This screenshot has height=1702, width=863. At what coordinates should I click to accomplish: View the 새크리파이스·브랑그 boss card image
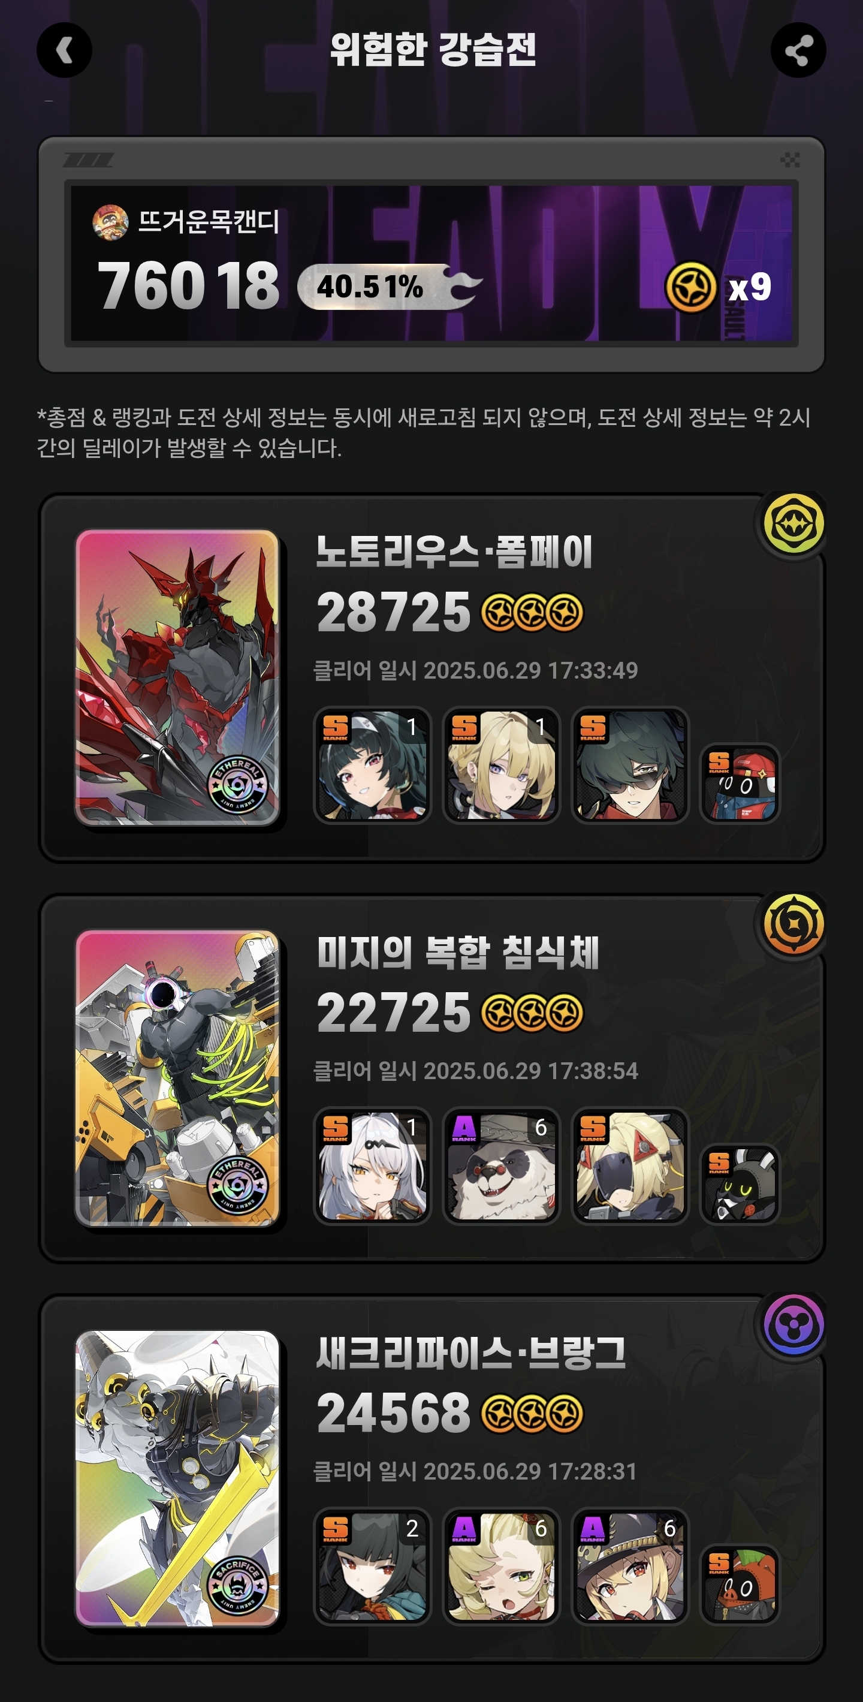click(x=177, y=1478)
